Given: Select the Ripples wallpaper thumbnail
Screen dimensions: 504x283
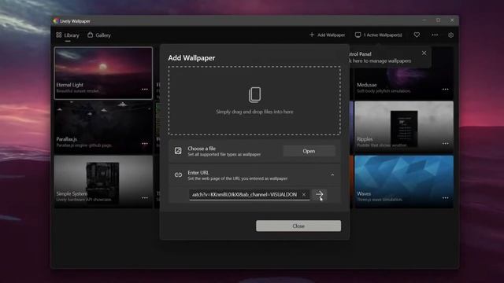Looking at the screenshot, I should (x=404, y=127).
